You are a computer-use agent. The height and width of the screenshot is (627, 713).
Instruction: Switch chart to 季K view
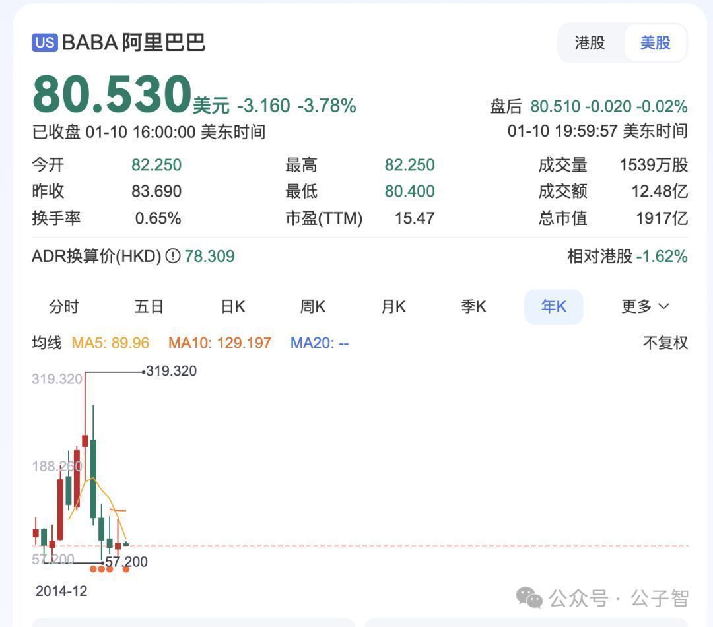coord(473,306)
